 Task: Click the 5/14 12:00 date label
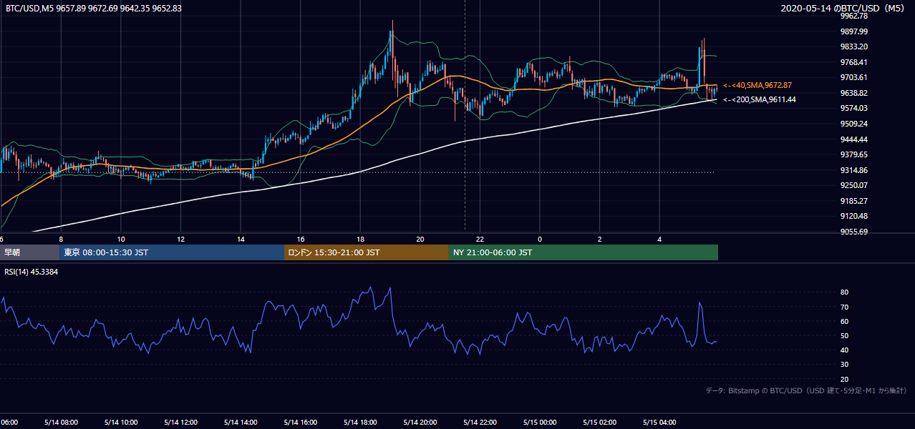pyautogui.click(x=181, y=423)
